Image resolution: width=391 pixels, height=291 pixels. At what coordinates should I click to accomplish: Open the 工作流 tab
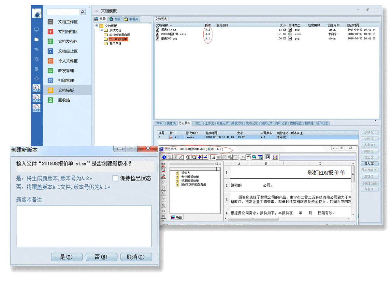209,124
